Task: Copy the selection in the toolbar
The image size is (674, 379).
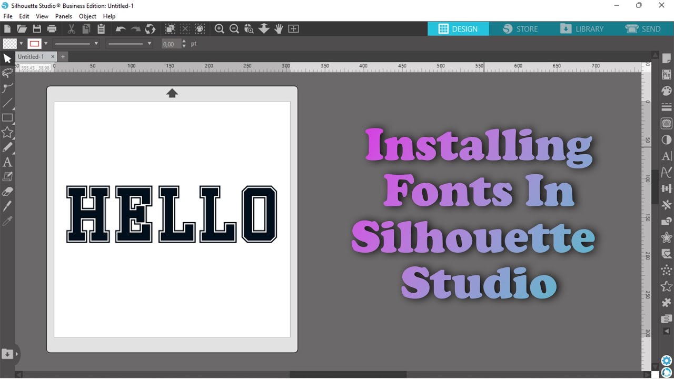Action: (86, 29)
